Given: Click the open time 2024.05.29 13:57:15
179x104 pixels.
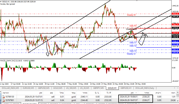Looking at the screenshot, I should click(x=34, y=100).
